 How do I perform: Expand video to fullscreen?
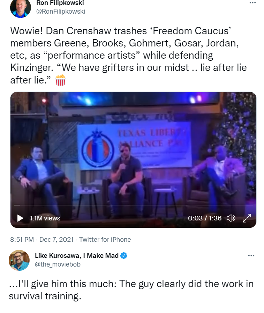pyautogui.click(x=247, y=218)
